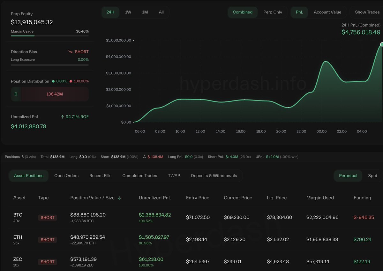Click Positions 3 (3 win) summary
The height and width of the screenshot is (271, 383).
click(x=20, y=157)
